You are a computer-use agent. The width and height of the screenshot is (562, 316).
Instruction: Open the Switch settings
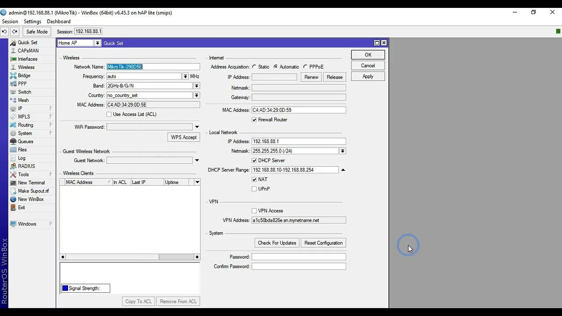coord(24,92)
